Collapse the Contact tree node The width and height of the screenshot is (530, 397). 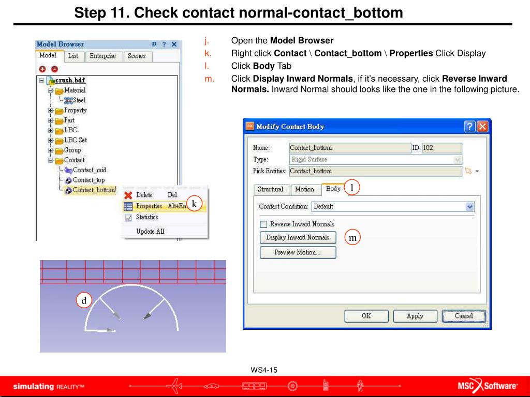pyautogui.click(x=50, y=160)
